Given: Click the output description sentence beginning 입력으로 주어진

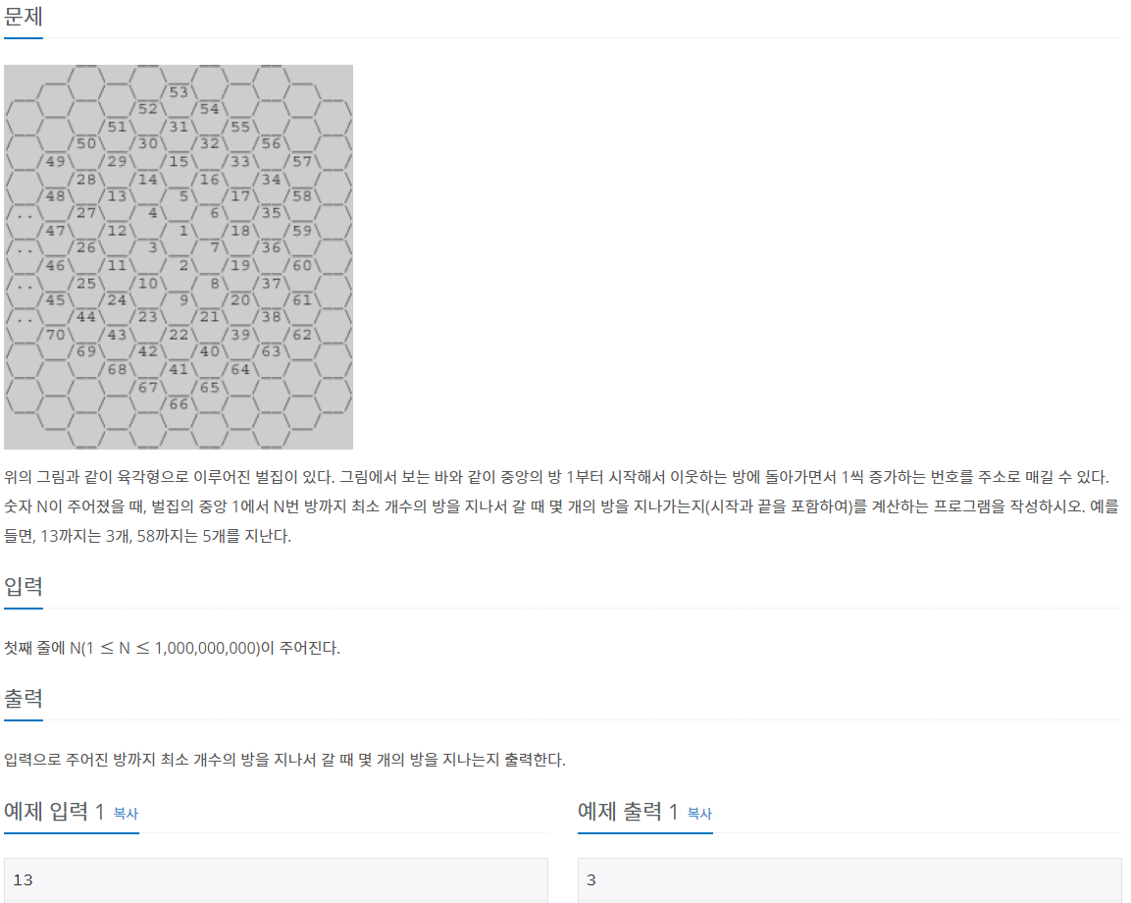Looking at the screenshot, I should tap(284, 760).
